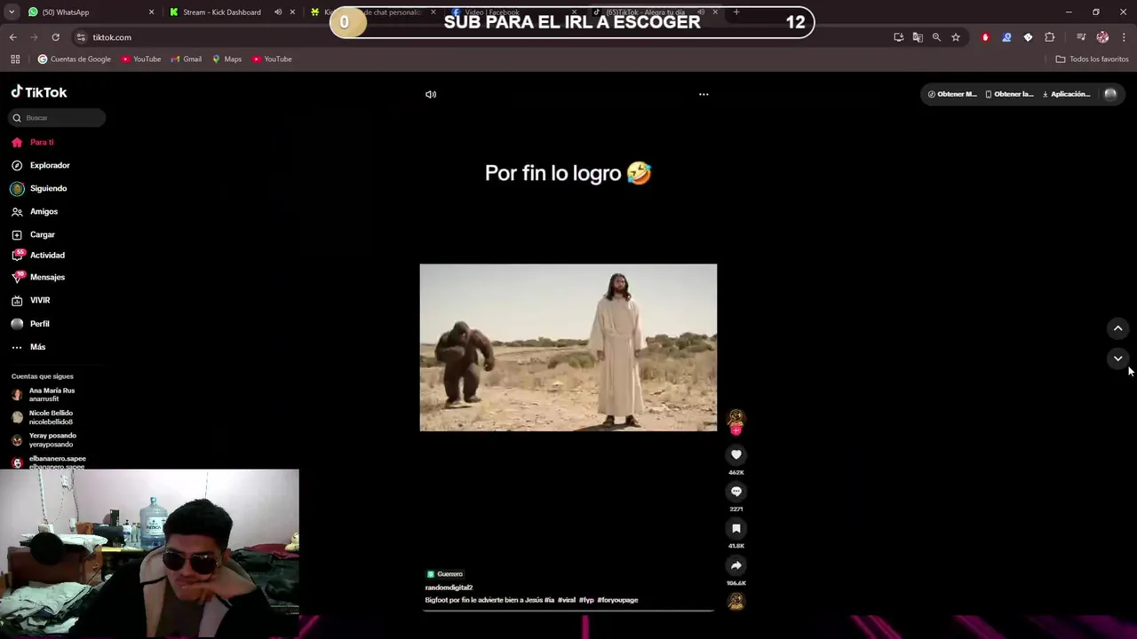Open the Guerrero tag above the username
1137x639 pixels.
pos(445,574)
